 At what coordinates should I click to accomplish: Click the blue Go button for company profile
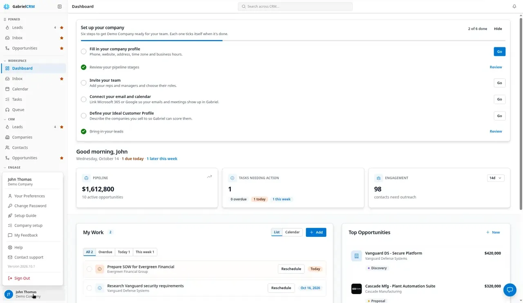tap(499, 51)
